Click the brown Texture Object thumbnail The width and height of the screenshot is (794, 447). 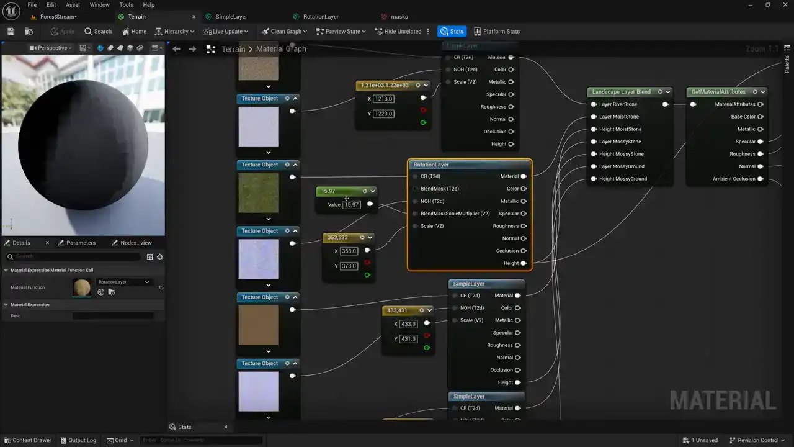point(259,325)
